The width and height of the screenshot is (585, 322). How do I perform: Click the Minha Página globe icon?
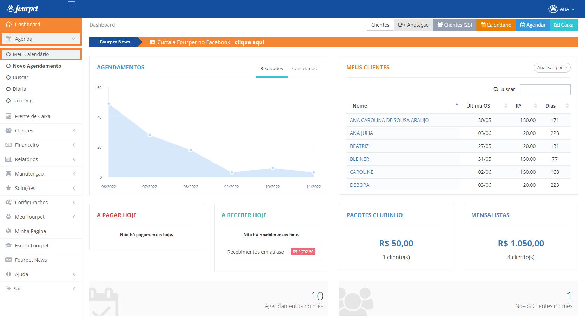[x=8, y=231]
